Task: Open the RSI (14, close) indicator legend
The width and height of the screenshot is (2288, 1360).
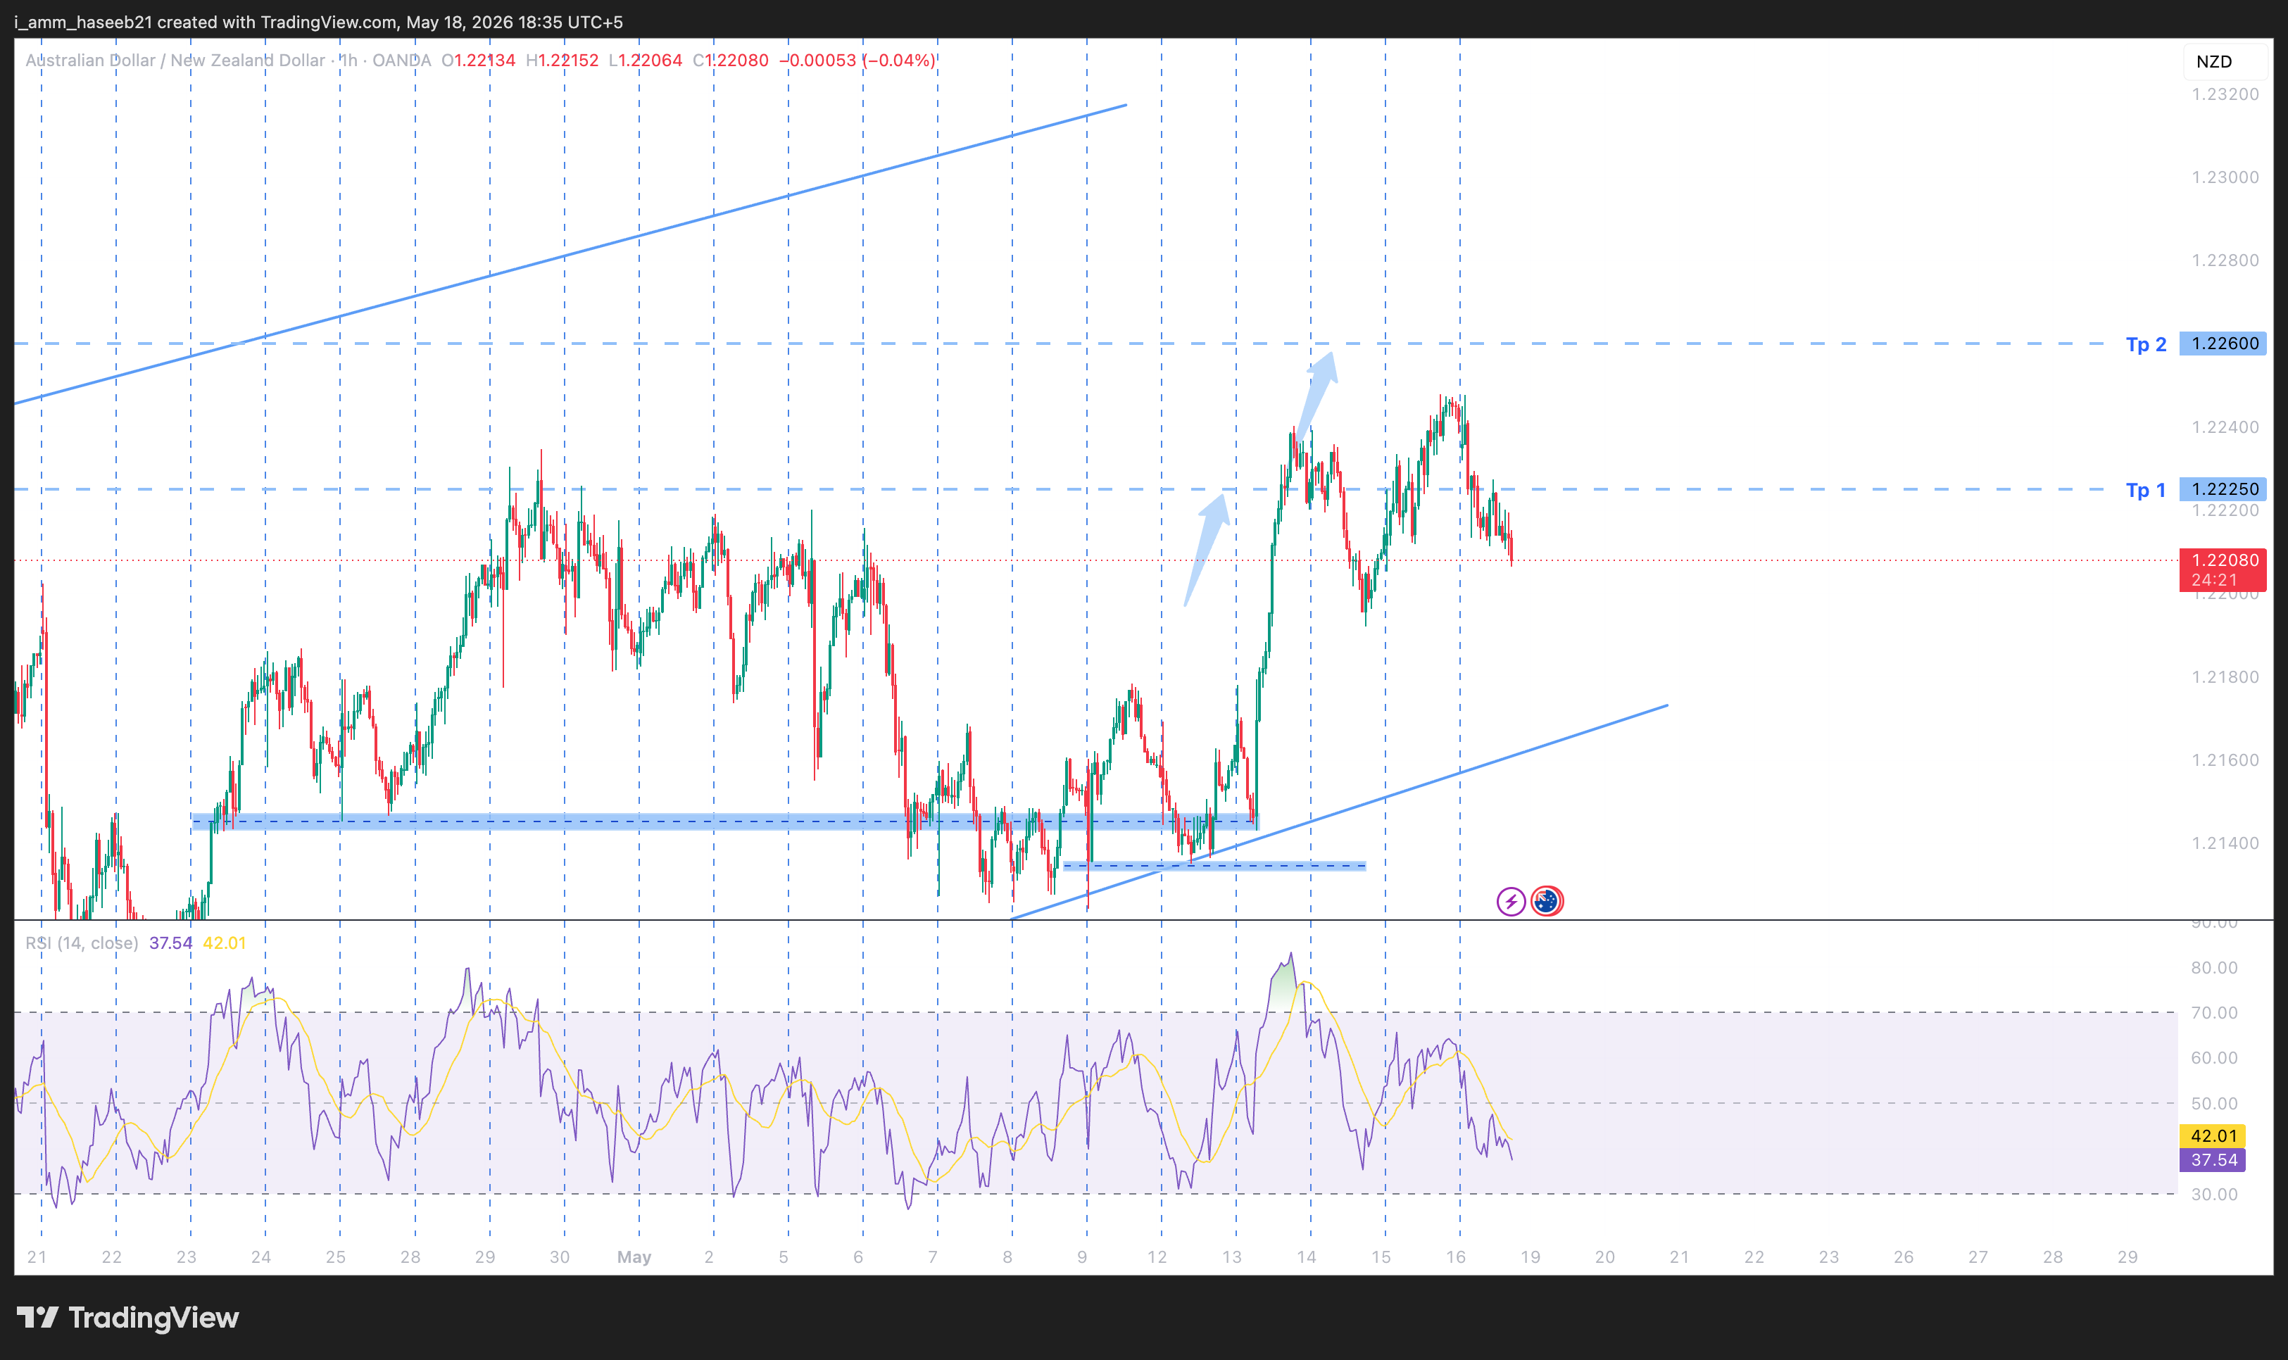Action: [82, 943]
